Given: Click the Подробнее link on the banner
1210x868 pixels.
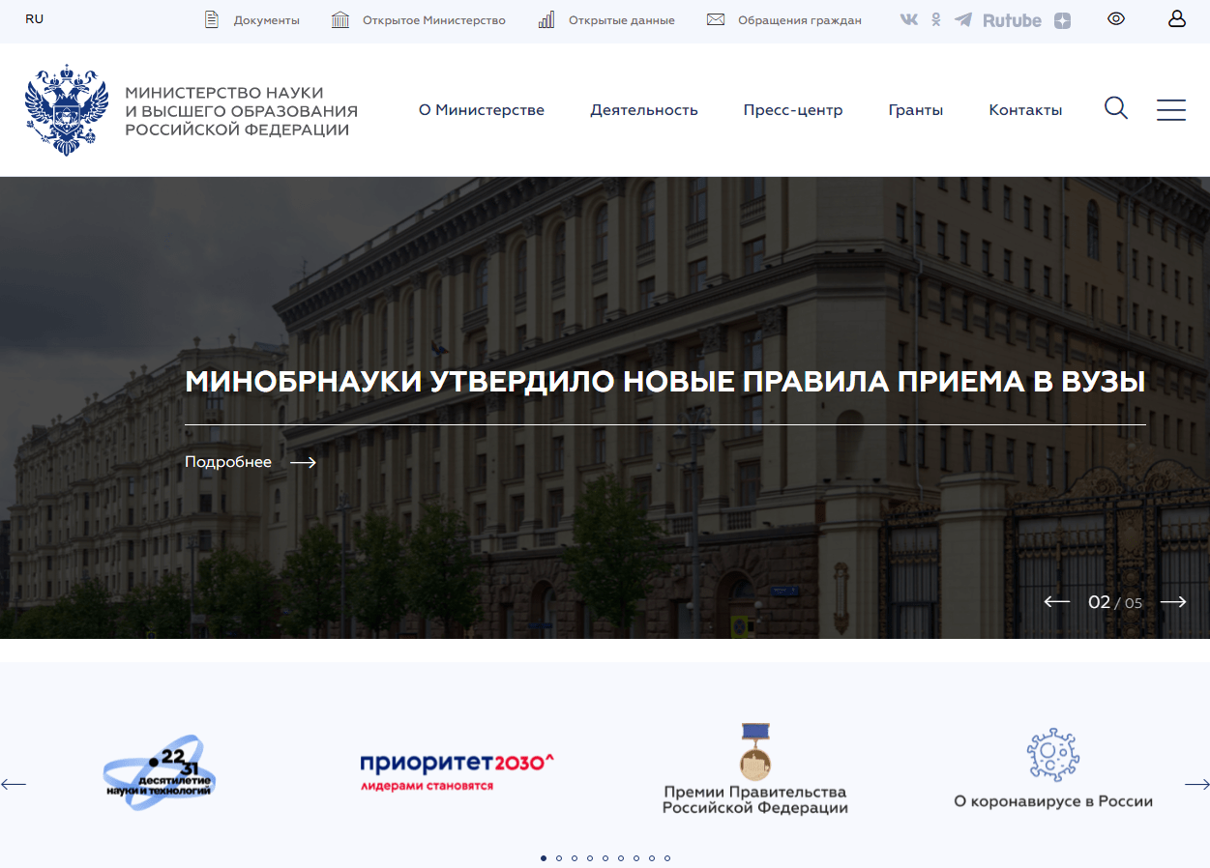Looking at the screenshot, I should tap(228, 462).
